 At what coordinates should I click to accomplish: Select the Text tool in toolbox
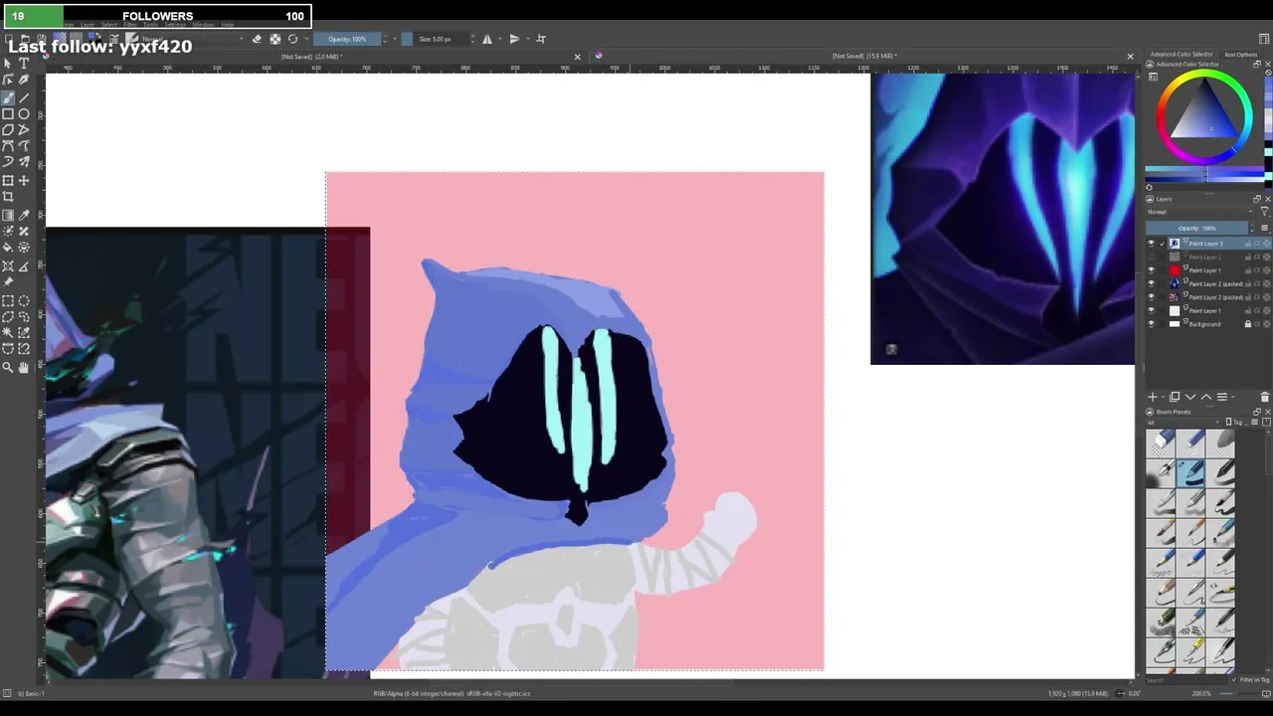point(24,64)
